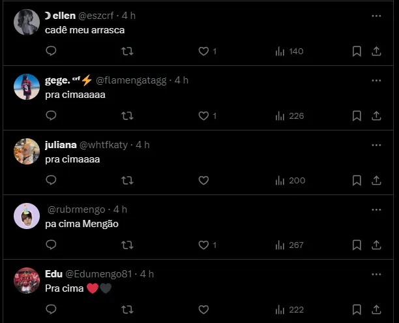This screenshot has width=399, height=323.
Task: Share ellen's tweet
Action: [x=376, y=51]
